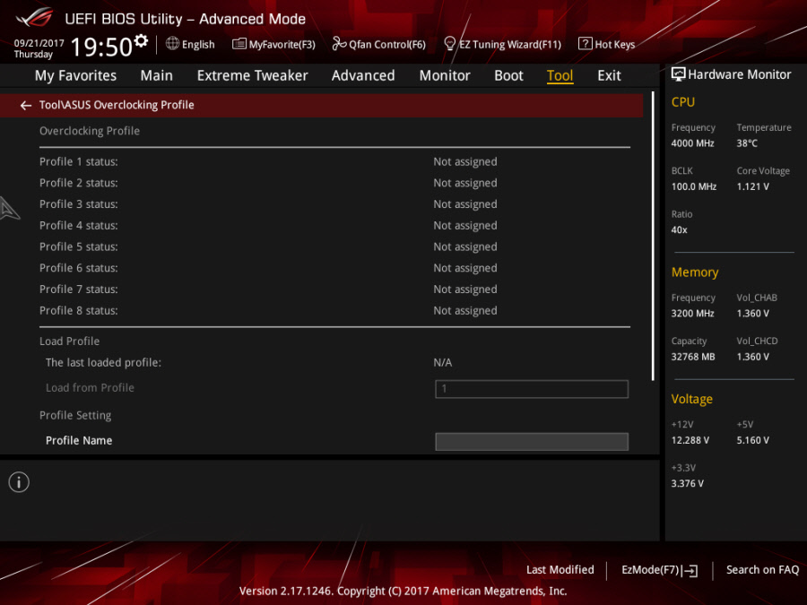This screenshot has width=807, height=605.
Task: Go to the Advanced tab
Action: 363,75
